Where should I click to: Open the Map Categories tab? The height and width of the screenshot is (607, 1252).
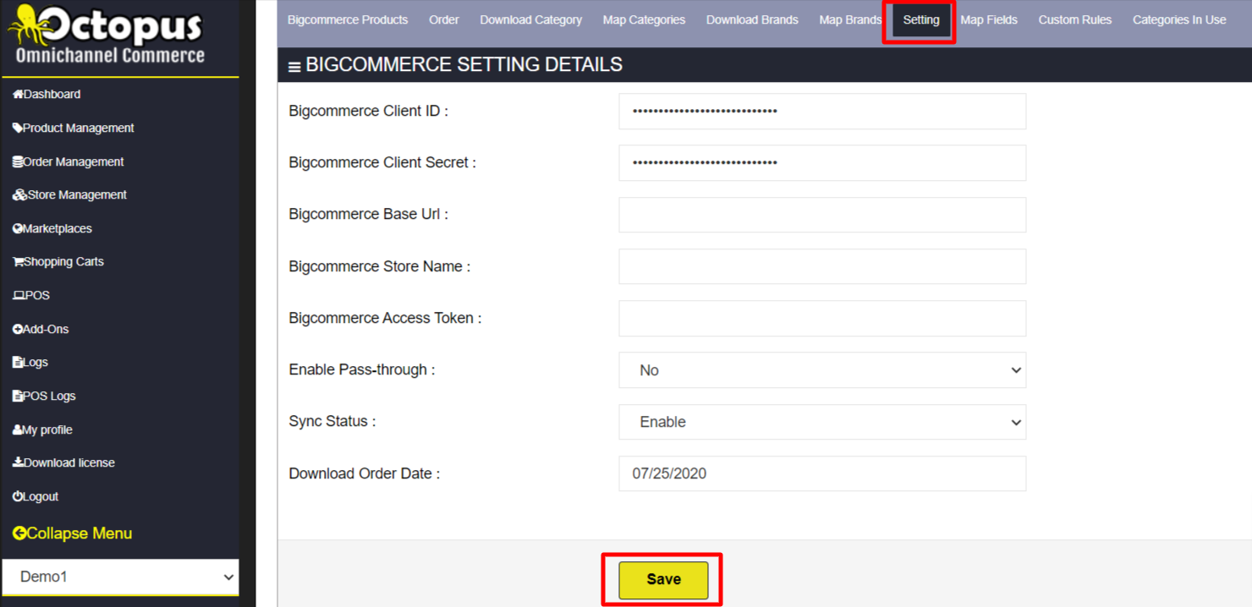tap(644, 19)
